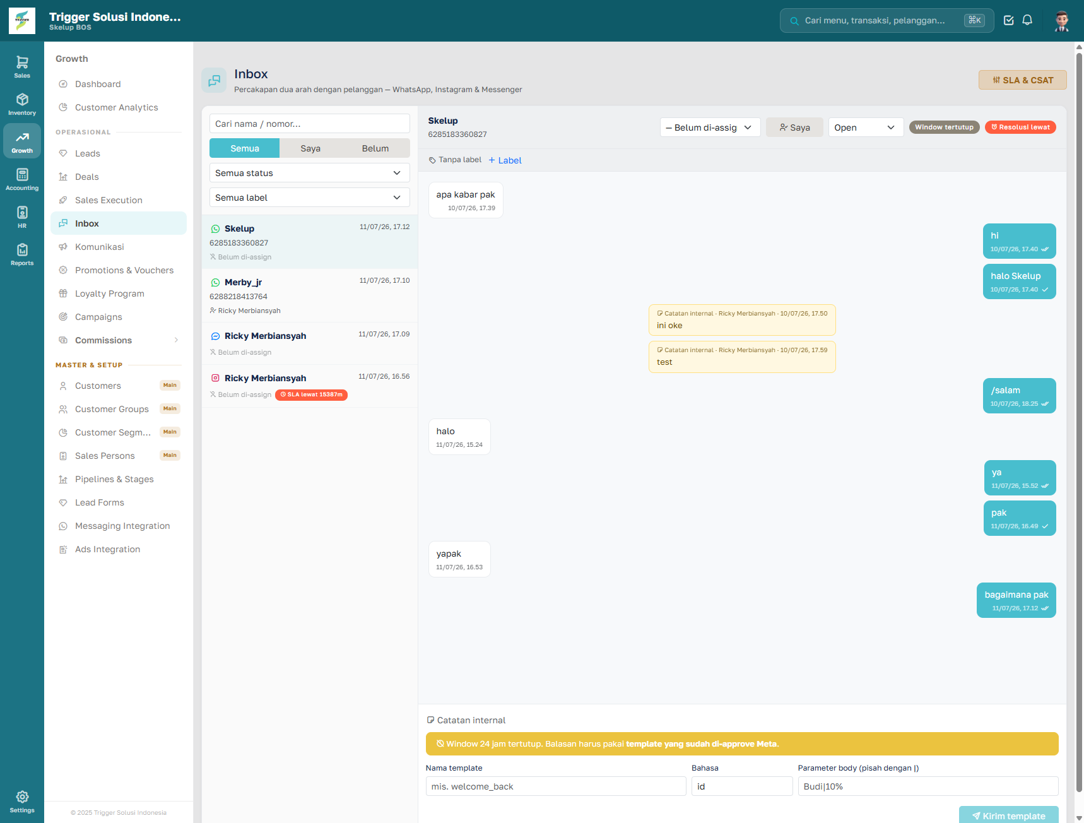Click the Dashboard icon in sidebar

point(63,84)
